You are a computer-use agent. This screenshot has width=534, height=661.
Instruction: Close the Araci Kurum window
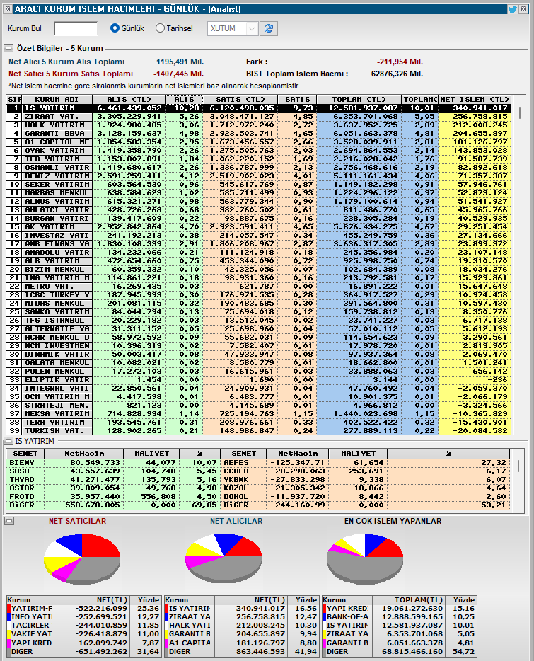[523, 9]
